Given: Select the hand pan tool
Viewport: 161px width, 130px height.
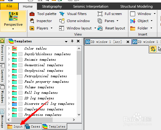Looking at the screenshot, I should tap(153, 49).
